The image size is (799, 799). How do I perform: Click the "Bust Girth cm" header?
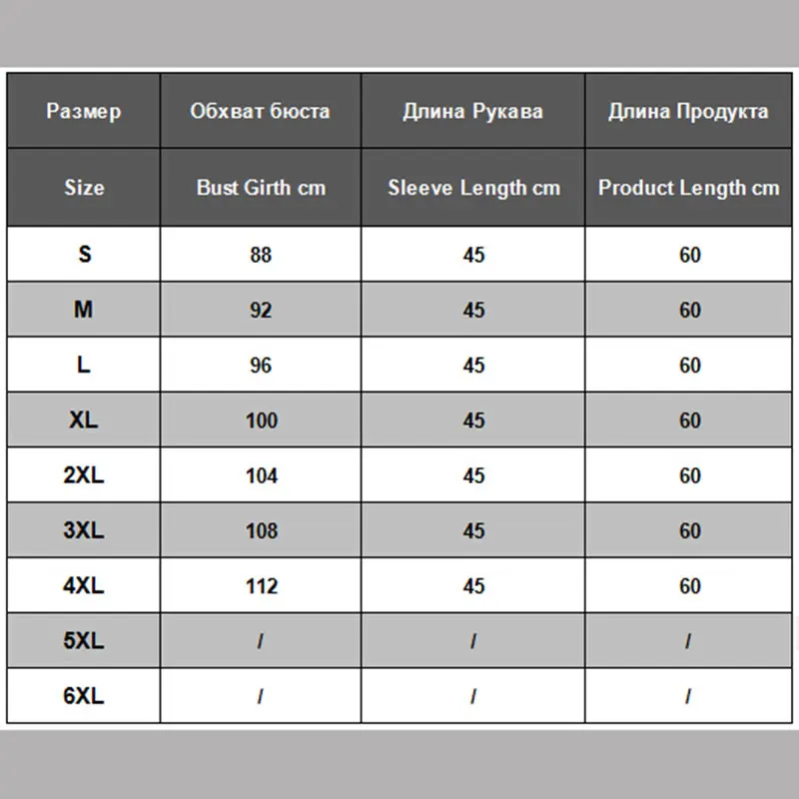261,187
